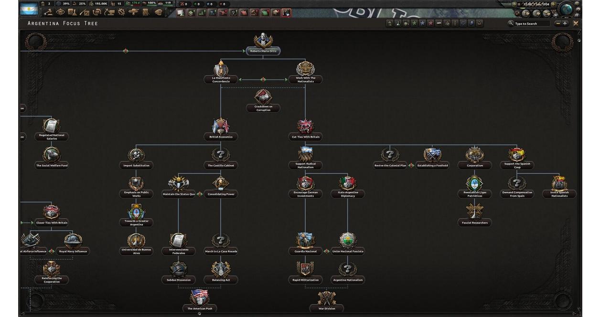
Task: Toggle the green star focus filter
Action: (415, 23)
